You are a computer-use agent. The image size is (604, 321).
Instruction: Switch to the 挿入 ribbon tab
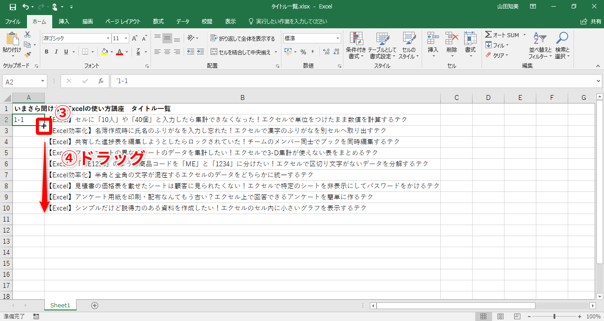click(64, 21)
